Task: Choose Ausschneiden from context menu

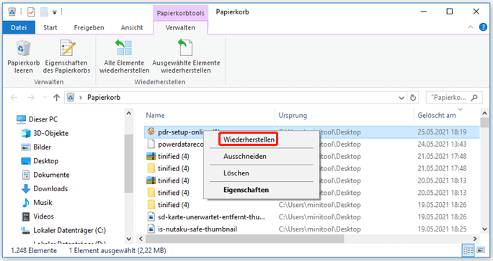Action: [x=245, y=156]
